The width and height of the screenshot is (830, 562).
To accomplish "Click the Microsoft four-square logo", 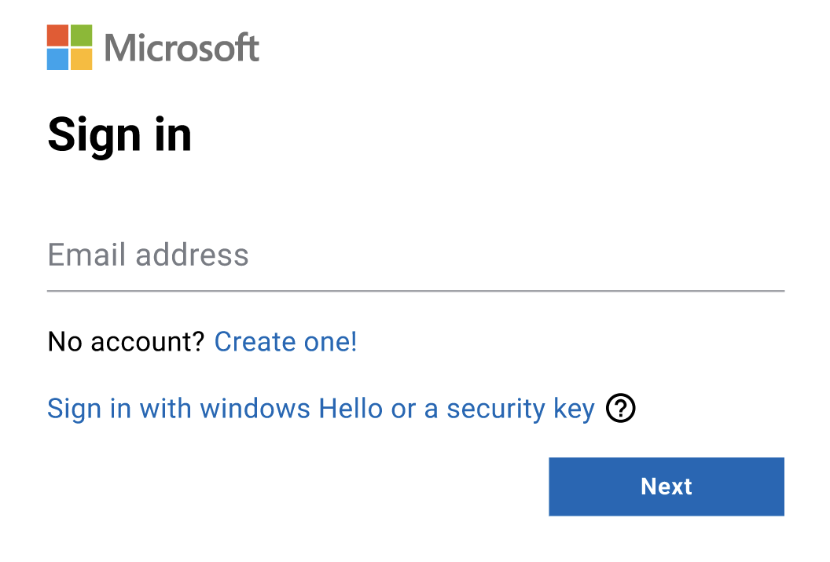I will (69, 47).
